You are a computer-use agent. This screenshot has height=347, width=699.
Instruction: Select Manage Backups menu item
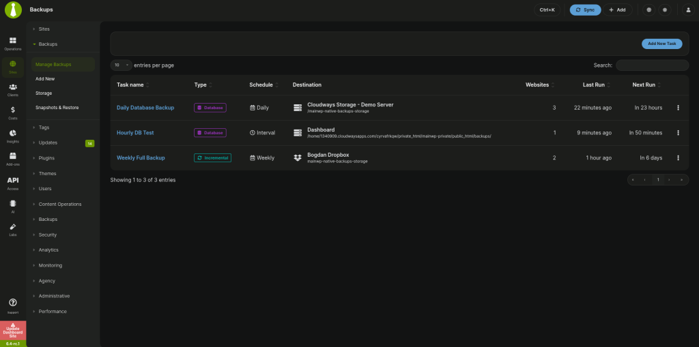click(63, 65)
